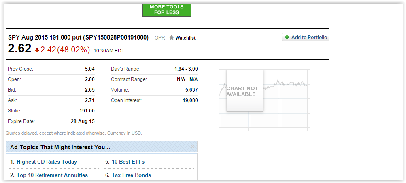Click the Contract Range label
This screenshot has width=406, height=183.
pyautogui.click(x=129, y=79)
